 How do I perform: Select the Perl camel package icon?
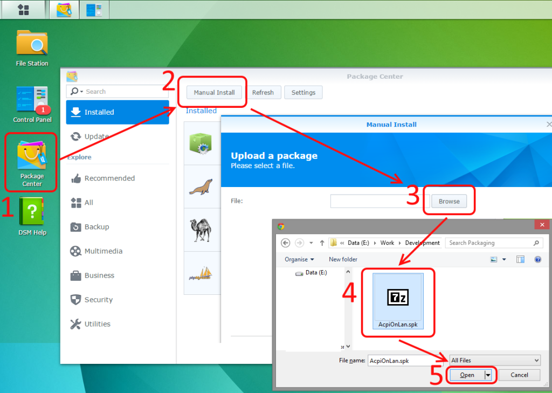point(201,230)
